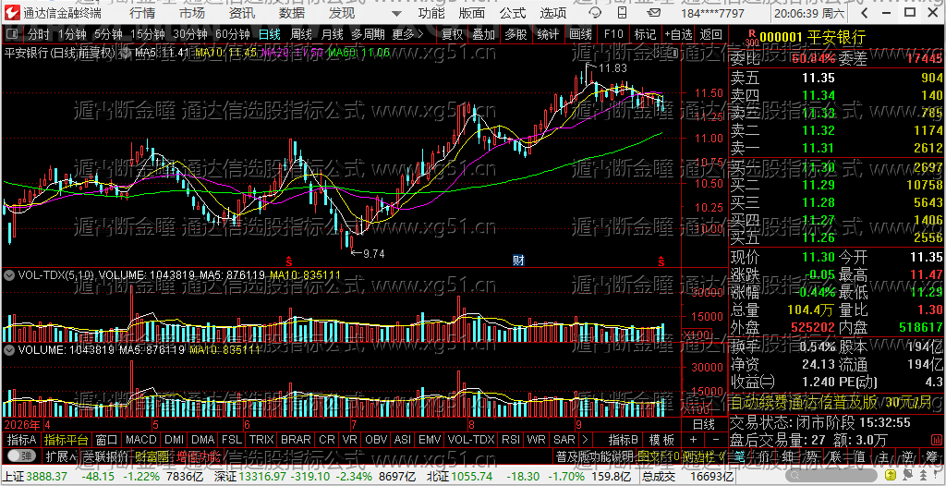
Task: Select the 月线 monthly period
Action: coord(333,34)
